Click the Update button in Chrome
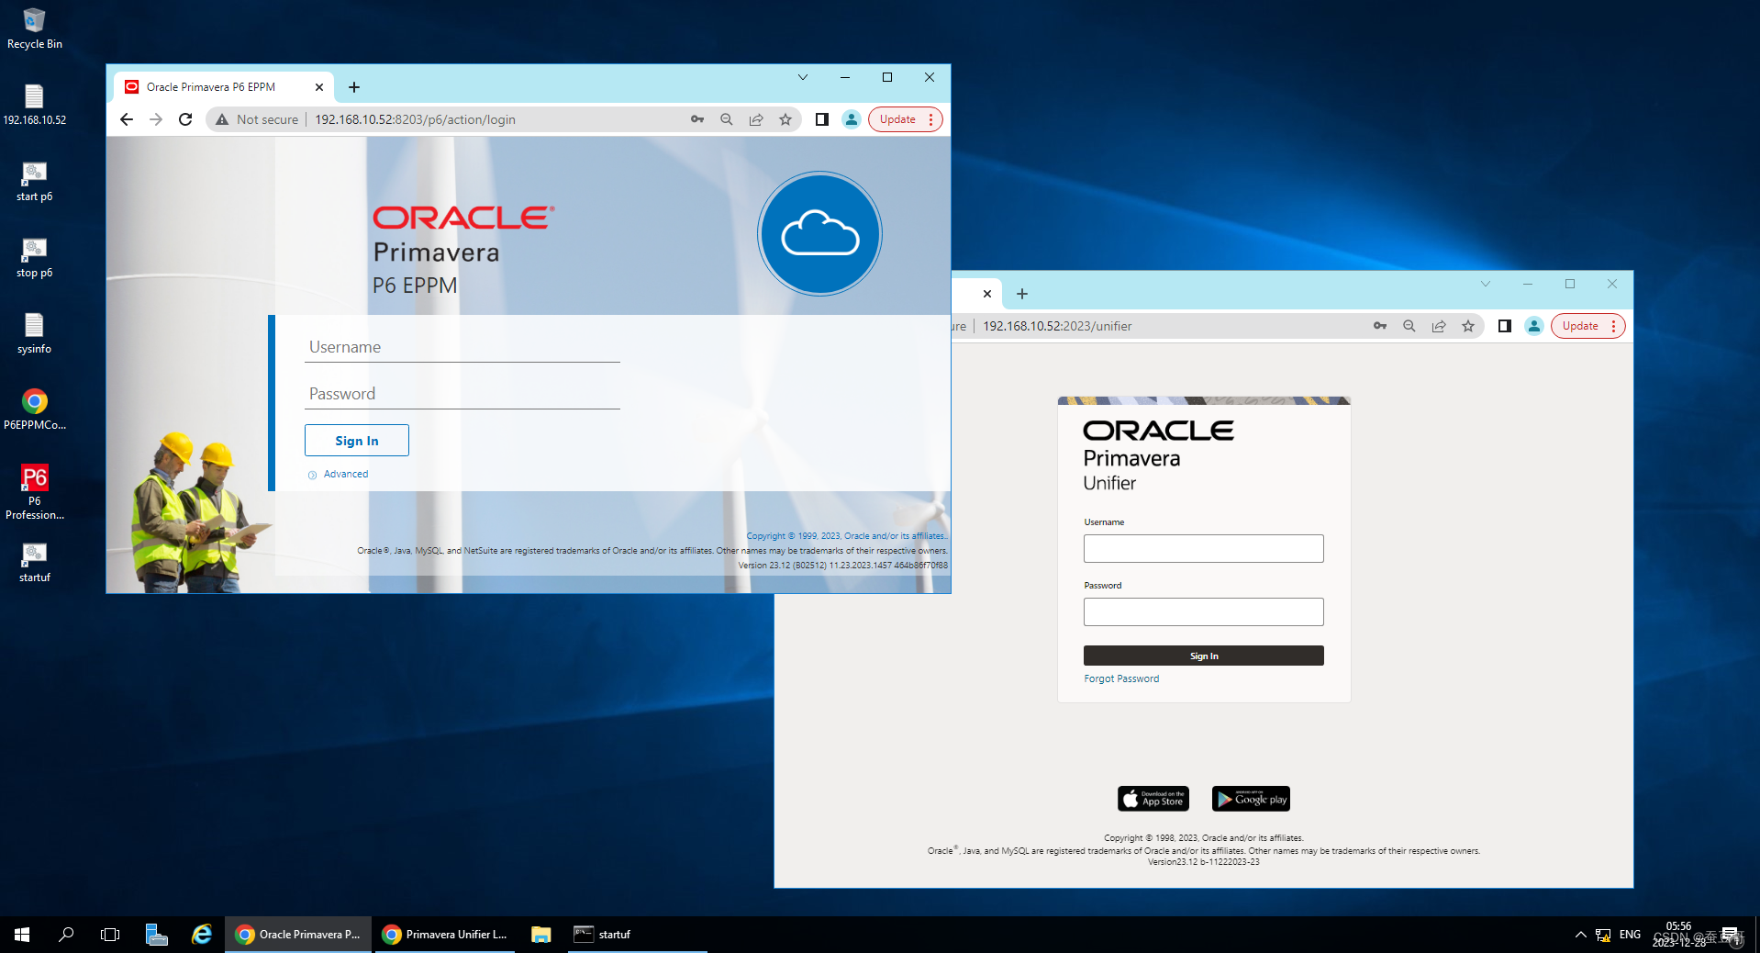 click(x=897, y=119)
